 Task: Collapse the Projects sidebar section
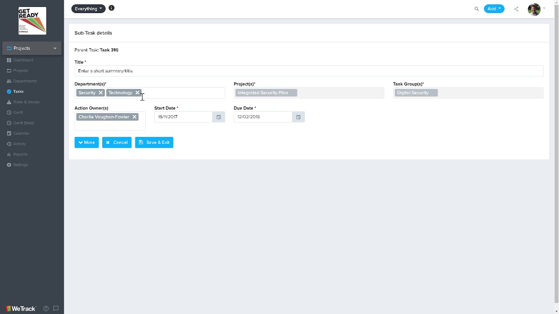(32, 48)
